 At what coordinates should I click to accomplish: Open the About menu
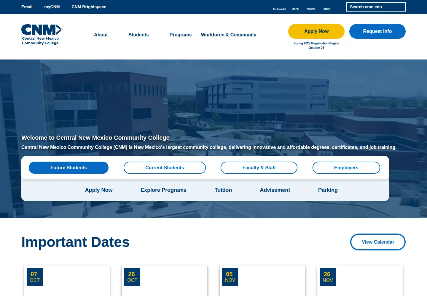tap(101, 35)
